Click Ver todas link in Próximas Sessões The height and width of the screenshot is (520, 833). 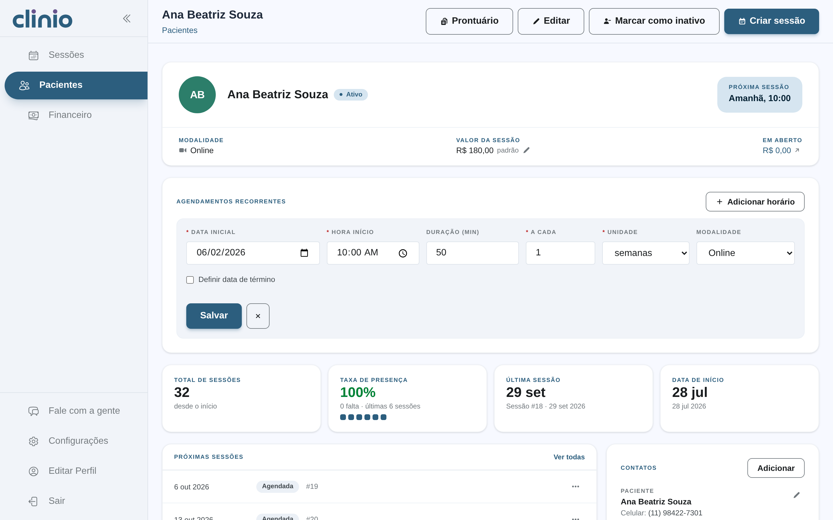[569, 457]
